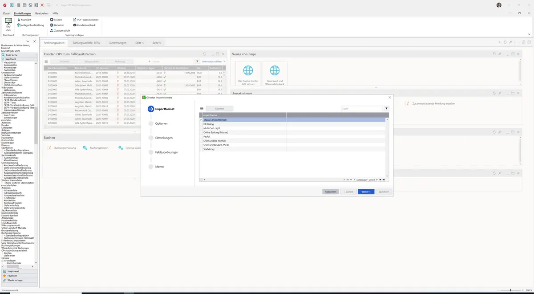Open Bearbeiten menu
Image resolution: width=534 pixels, height=294 pixels.
tap(42, 13)
